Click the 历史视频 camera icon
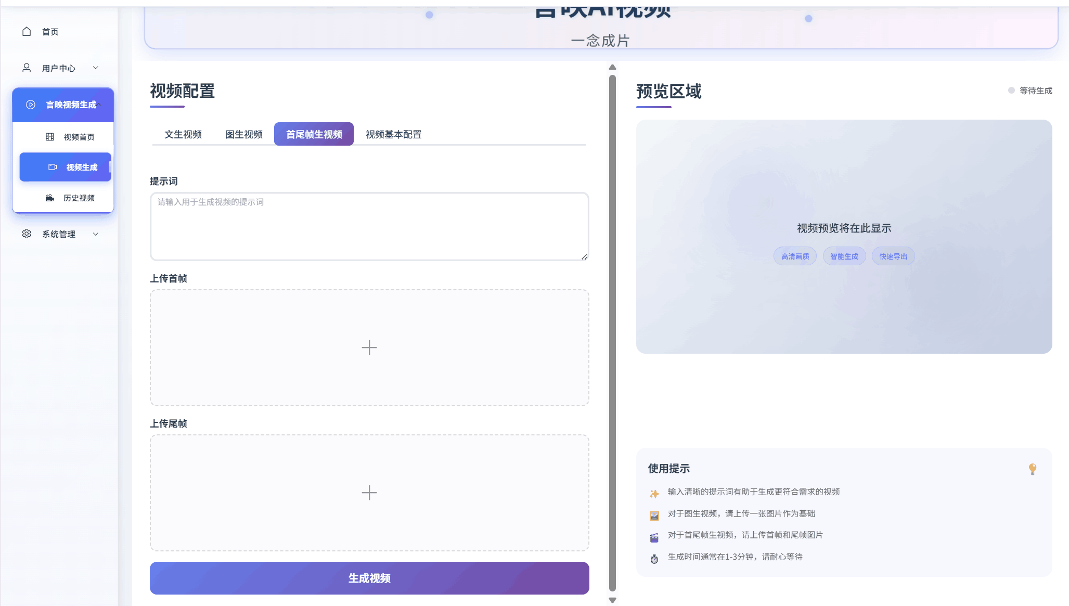The width and height of the screenshot is (1069, 606). 50,198
